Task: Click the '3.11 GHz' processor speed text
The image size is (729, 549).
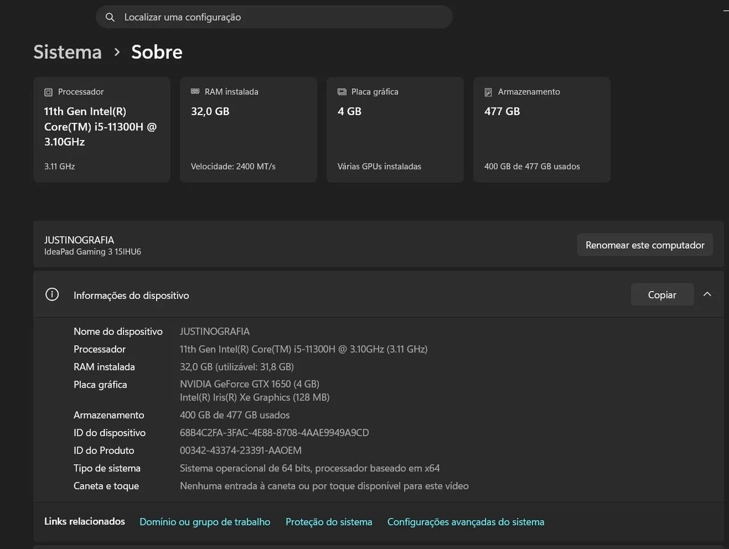Action: 60,166
